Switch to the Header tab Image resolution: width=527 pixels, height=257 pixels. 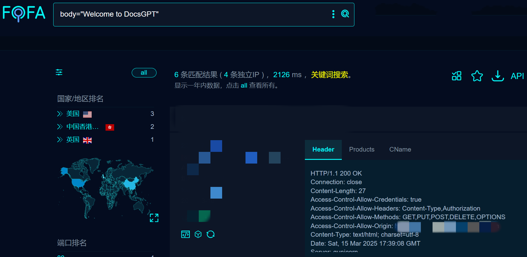pos(323,149)
